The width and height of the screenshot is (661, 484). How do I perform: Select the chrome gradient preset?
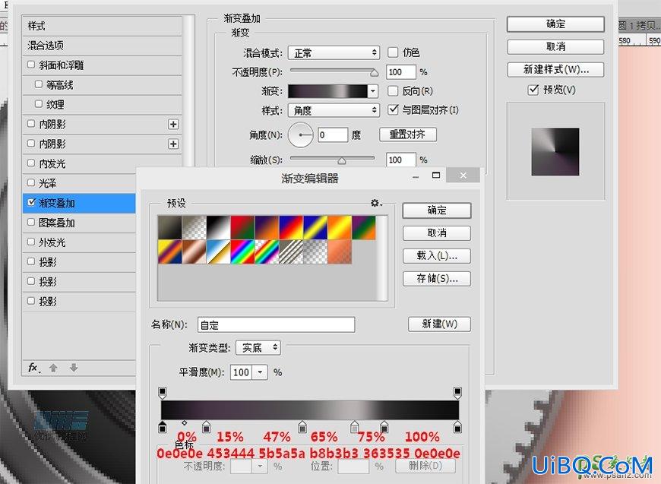pyautogui.click(x=218, y=251)
